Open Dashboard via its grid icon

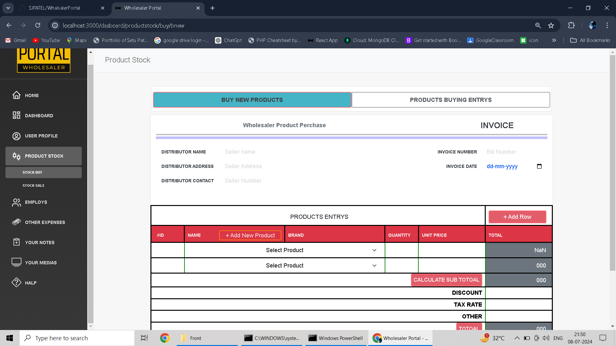tap(16, 115)
